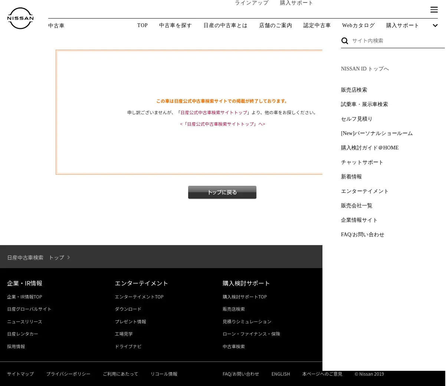Open 販売店検索 in the side menu
This screenshot has width=446, height=386.
354,90
